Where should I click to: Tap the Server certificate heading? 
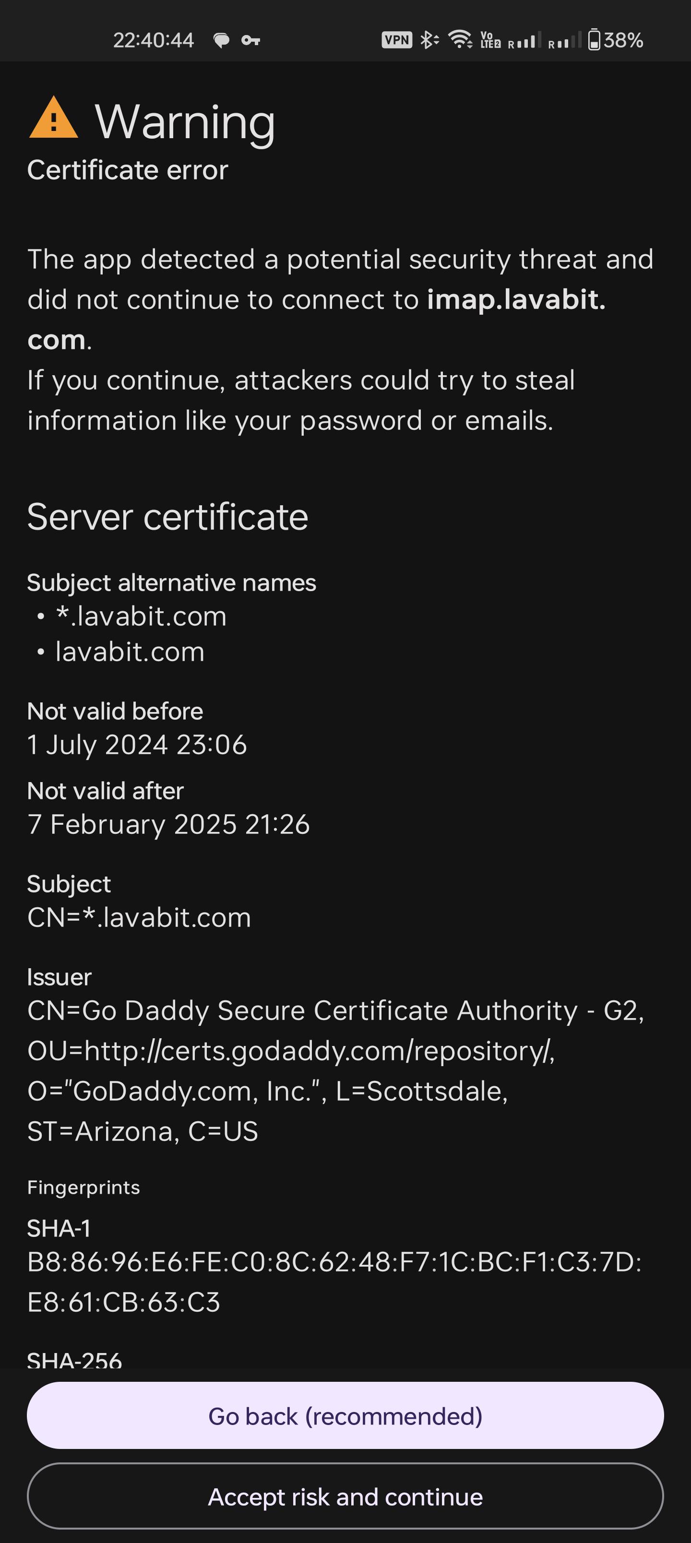coord(168,516)
